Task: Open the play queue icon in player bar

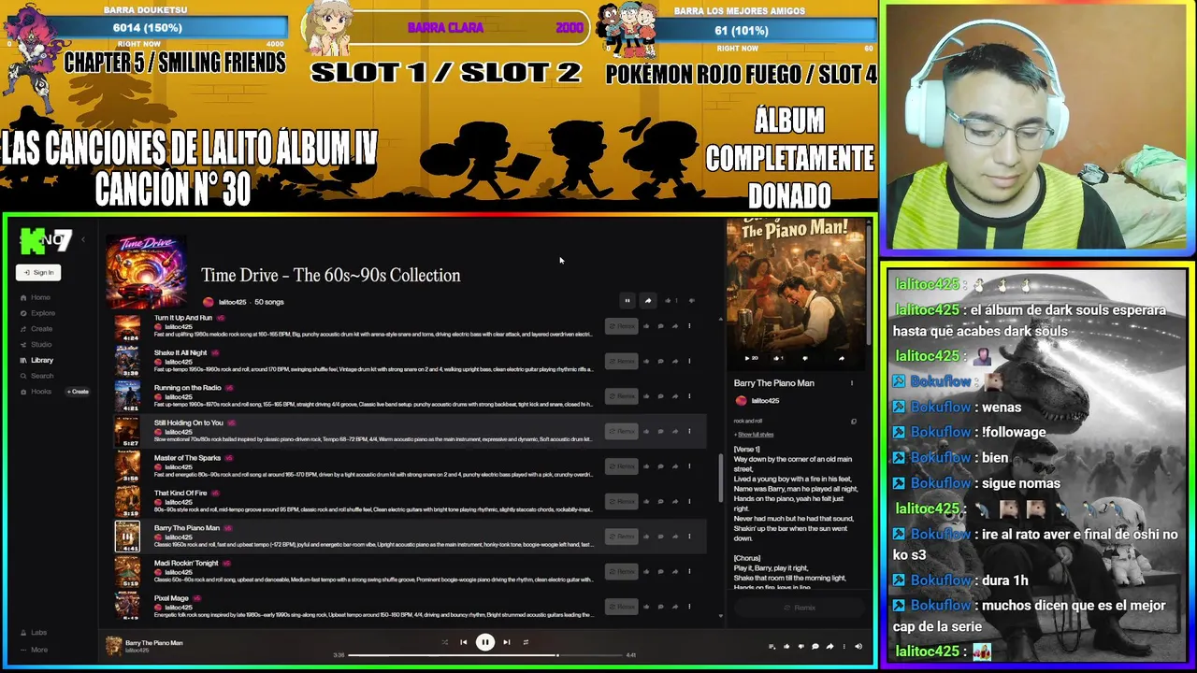Action: tap(772, 646)
